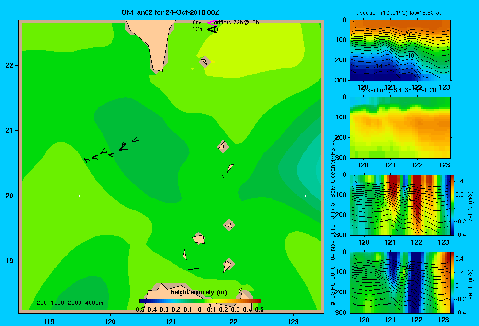Click the '1000' depth contour legend value

(57, 303)
